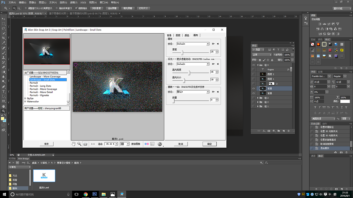
Task: Switch to the 段落 panel tab
Action: [x=320, y=72]
